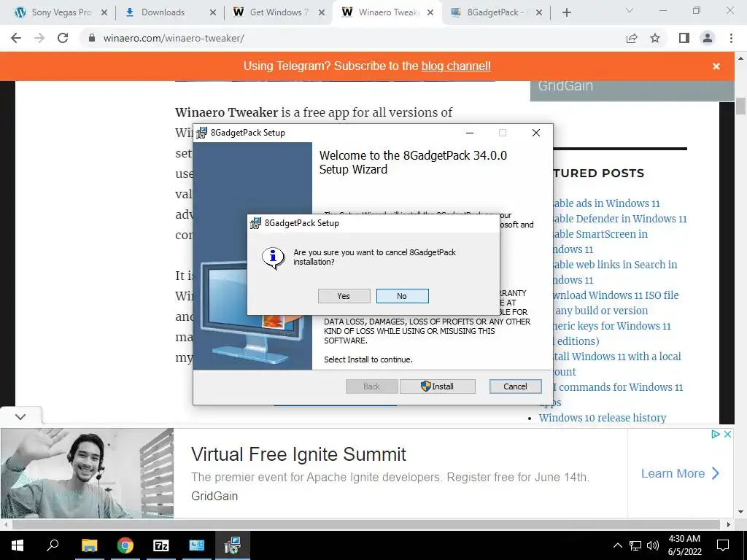Click Learn More in the Ignite Summit ad

click(x=680, y=473)
